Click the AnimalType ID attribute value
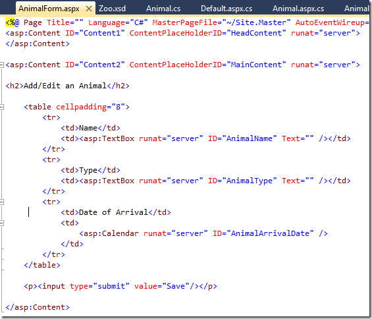Screen dimensions: 372x319 (250, 181)
